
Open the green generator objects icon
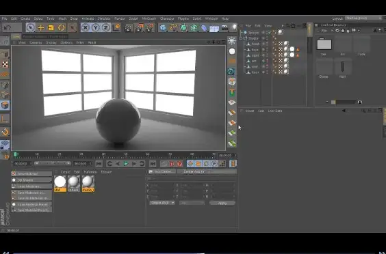pyautogui.click(x=183, y=28)
